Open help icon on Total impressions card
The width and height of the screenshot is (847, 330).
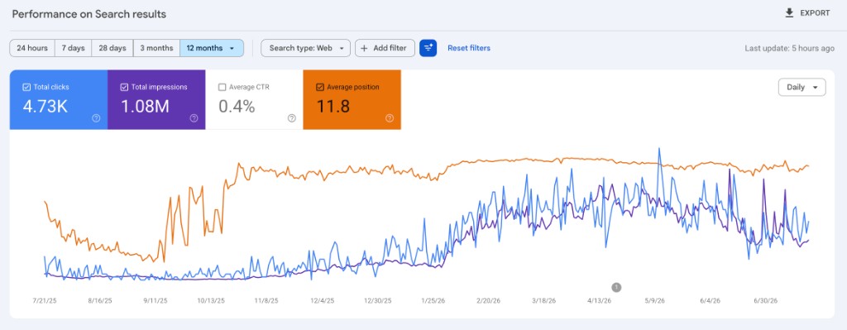tap(194, 118)
